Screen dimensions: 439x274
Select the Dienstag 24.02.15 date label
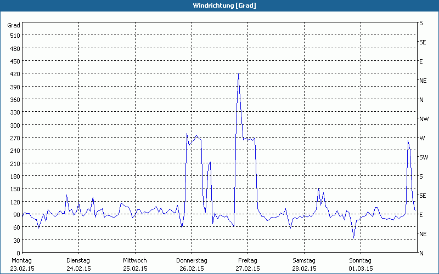tap(77, 264)
